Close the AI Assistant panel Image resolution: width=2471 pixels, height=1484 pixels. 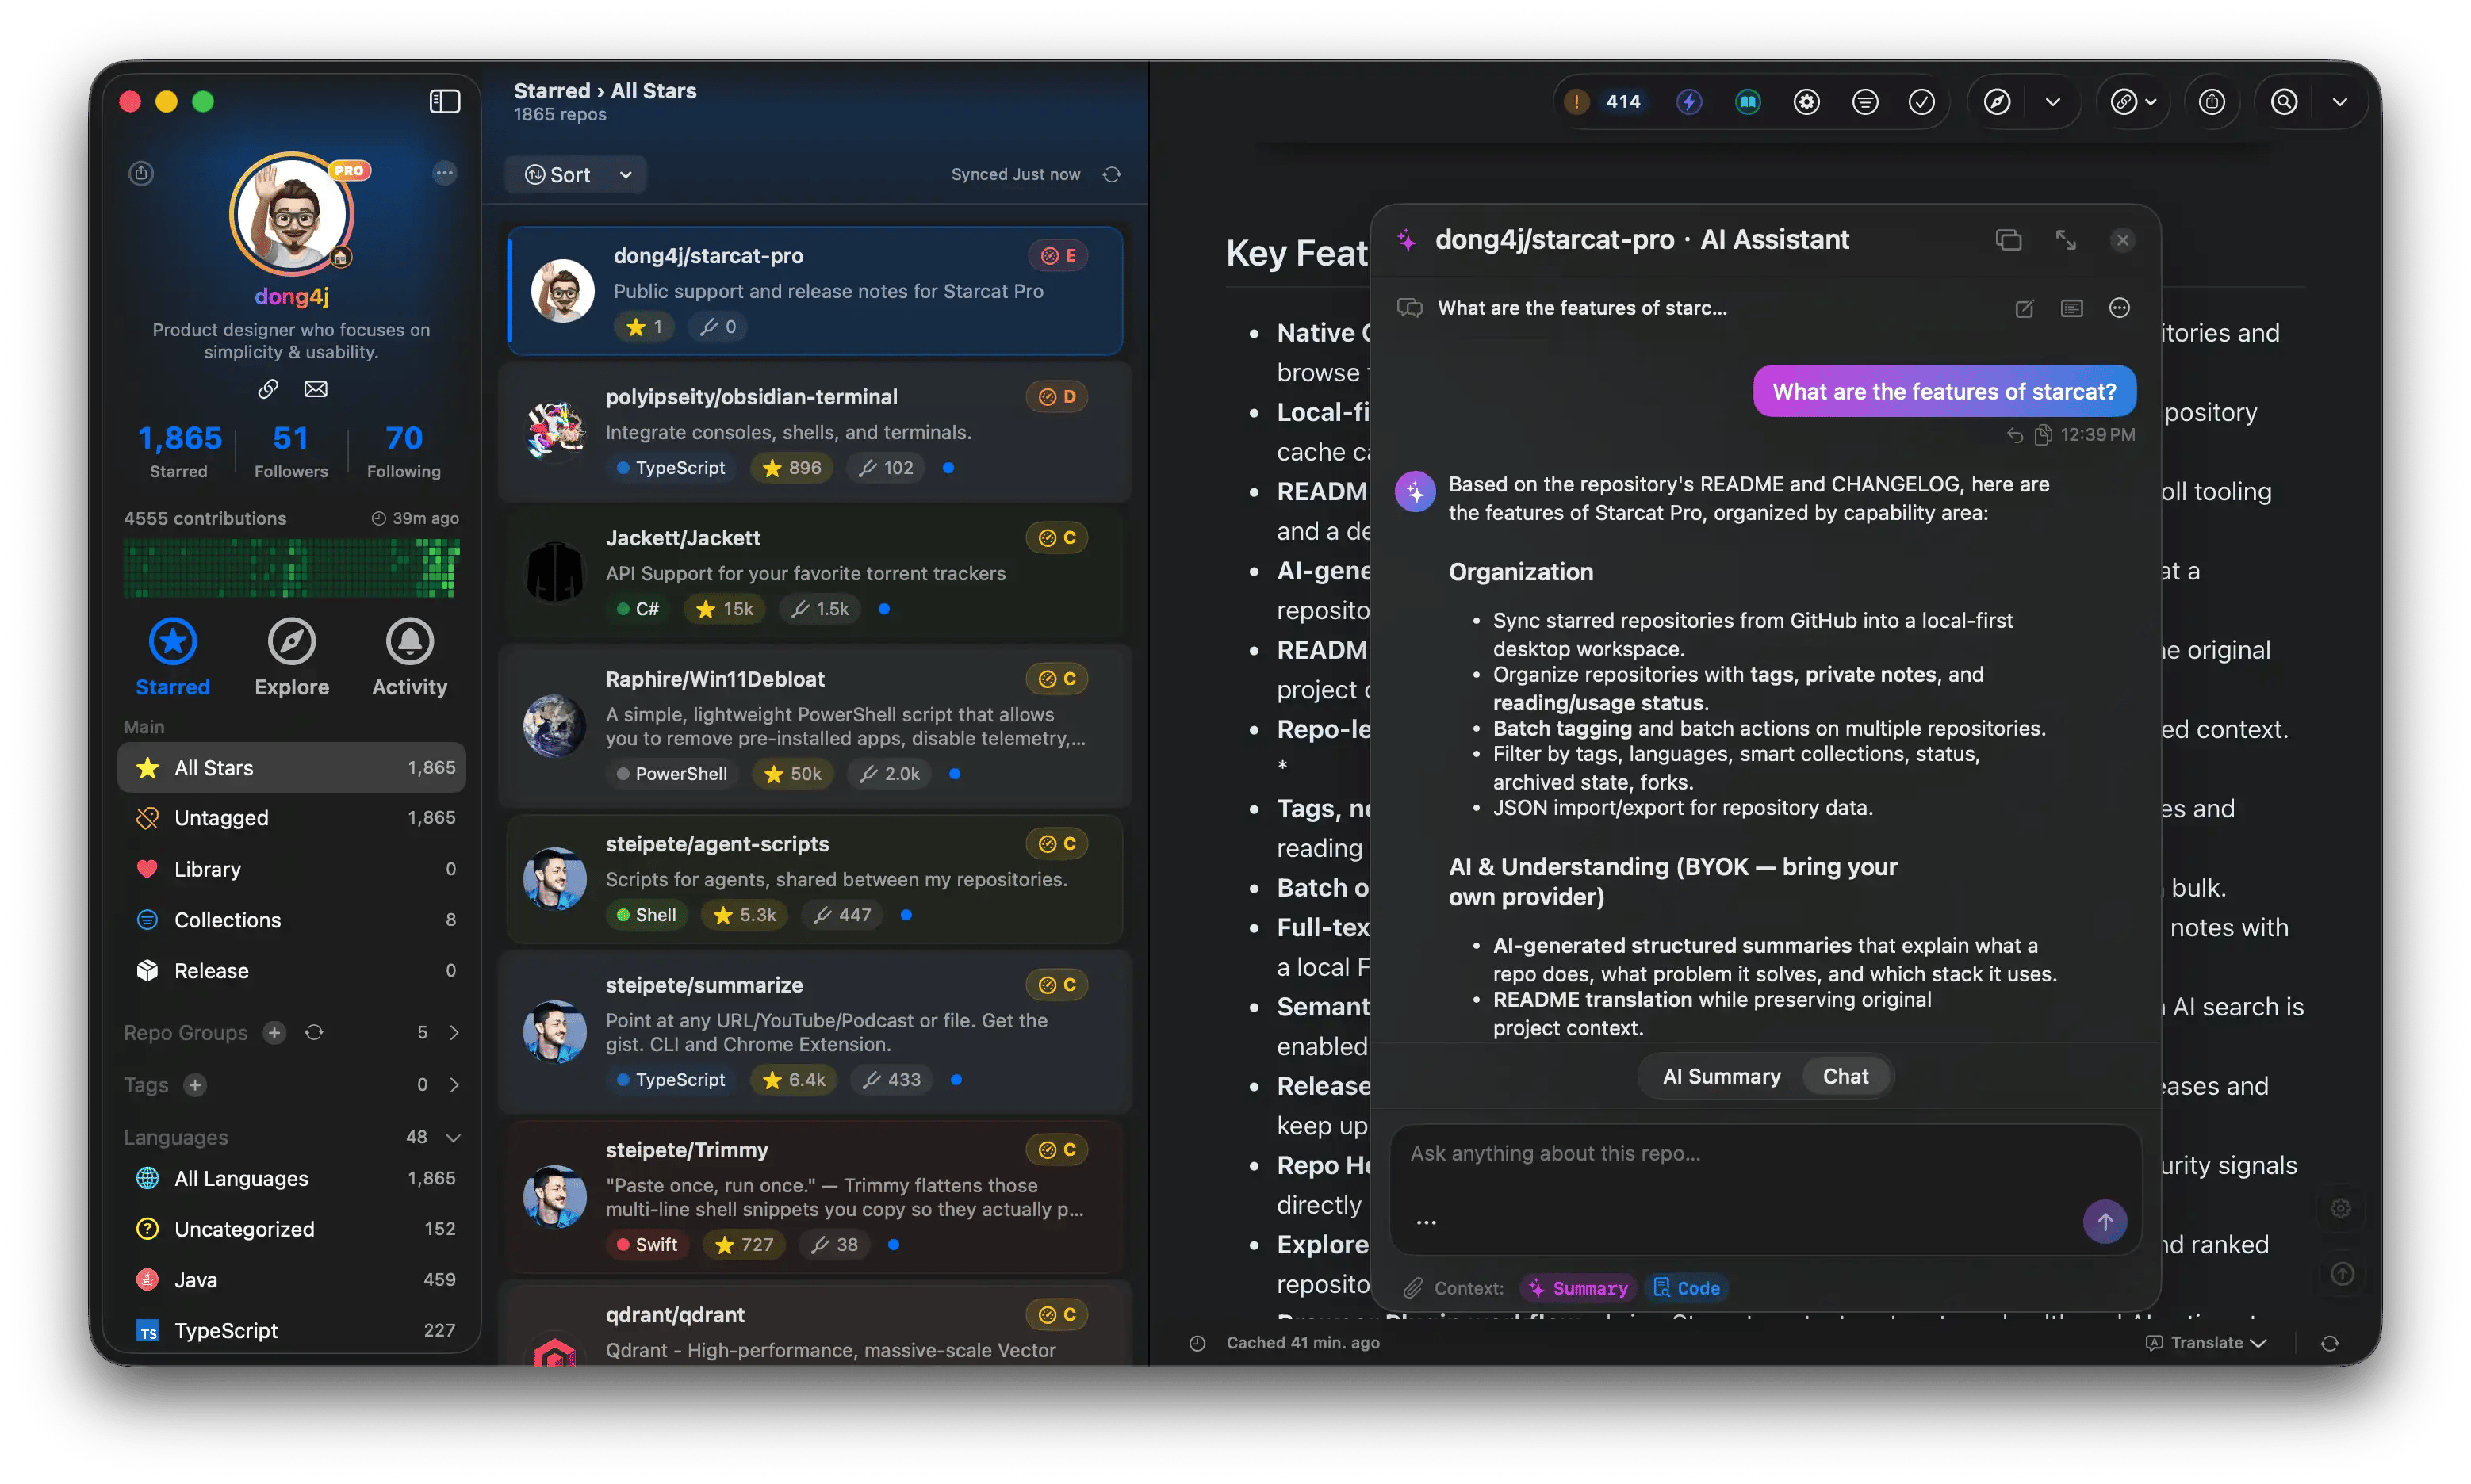coord(2123,240)
